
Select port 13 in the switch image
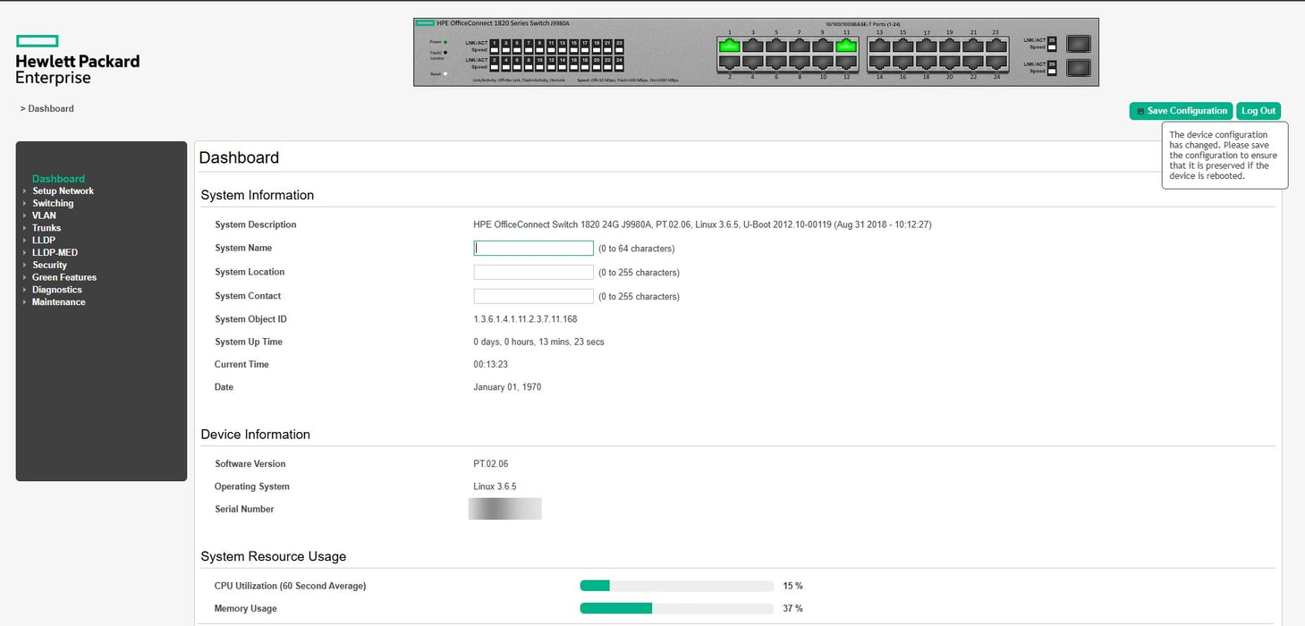pyautogui.click(x=879, y=46)
